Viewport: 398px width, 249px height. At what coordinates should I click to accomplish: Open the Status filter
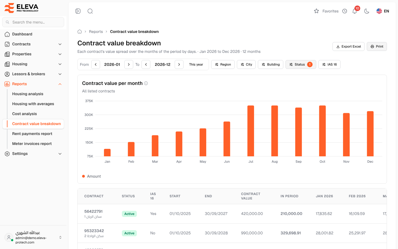tap(301, 64)
